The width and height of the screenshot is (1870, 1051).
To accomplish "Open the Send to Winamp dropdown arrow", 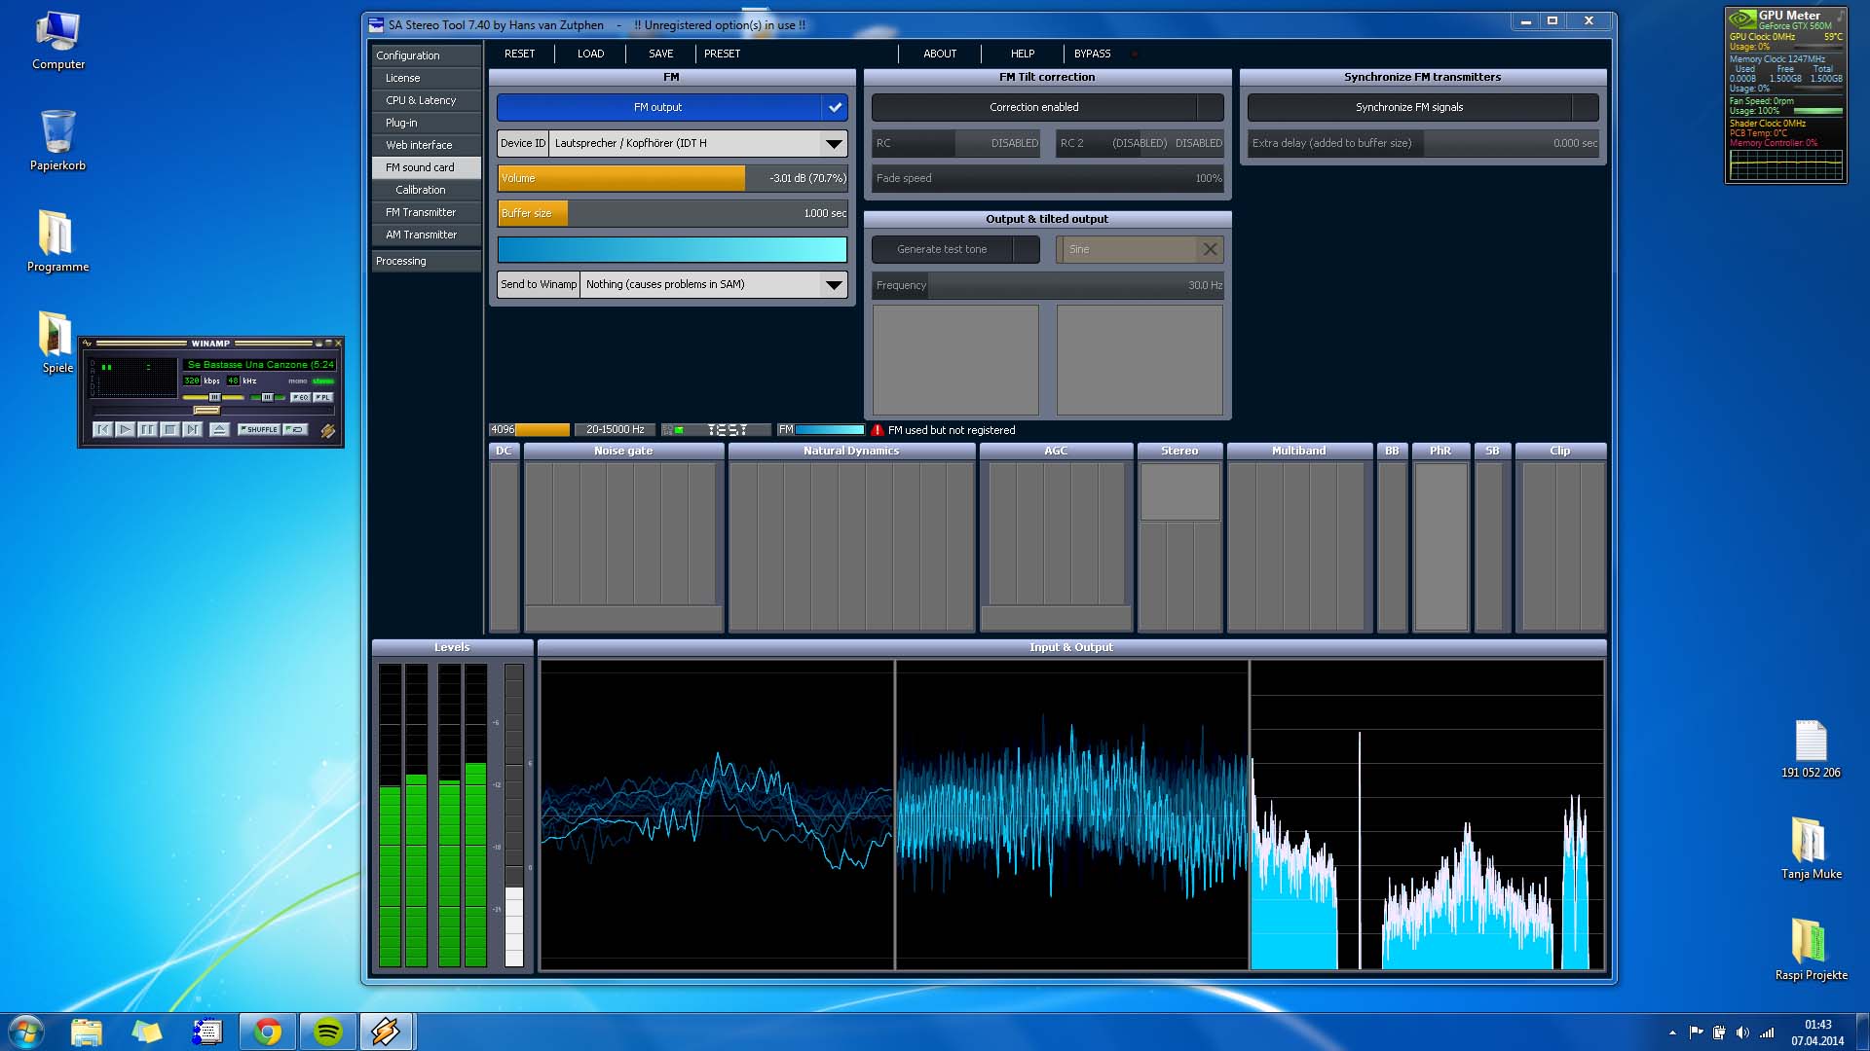I will [x=834, y=284].
